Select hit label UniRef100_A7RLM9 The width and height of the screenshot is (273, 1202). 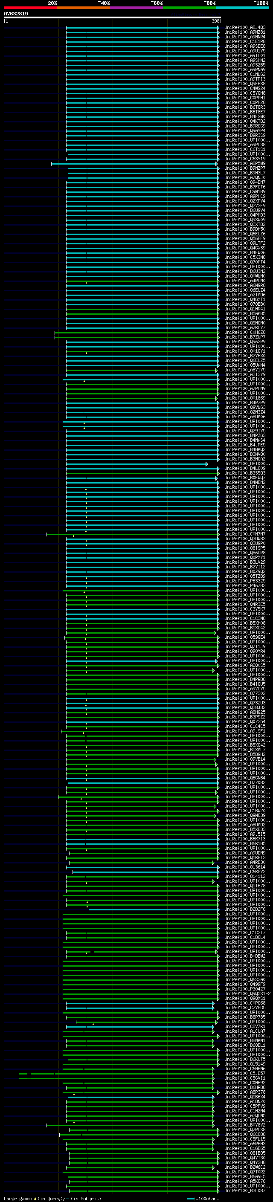pos(245,389)
